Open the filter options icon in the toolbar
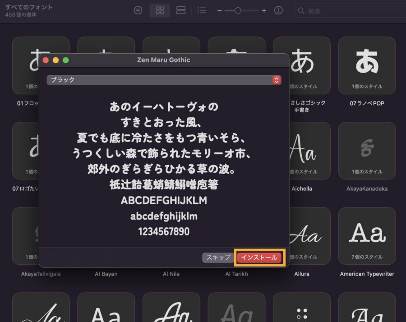 pos(138,11)
